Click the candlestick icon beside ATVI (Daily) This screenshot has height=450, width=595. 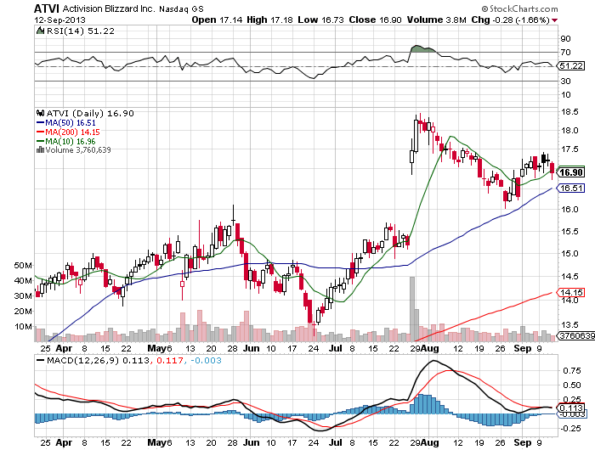click(x=40, y=113)
